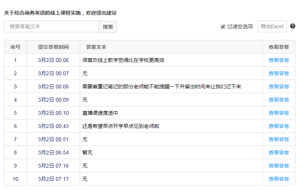Open 查看答卷 link for row 1
Screen dimensions: 303x191
pos(278,60)
